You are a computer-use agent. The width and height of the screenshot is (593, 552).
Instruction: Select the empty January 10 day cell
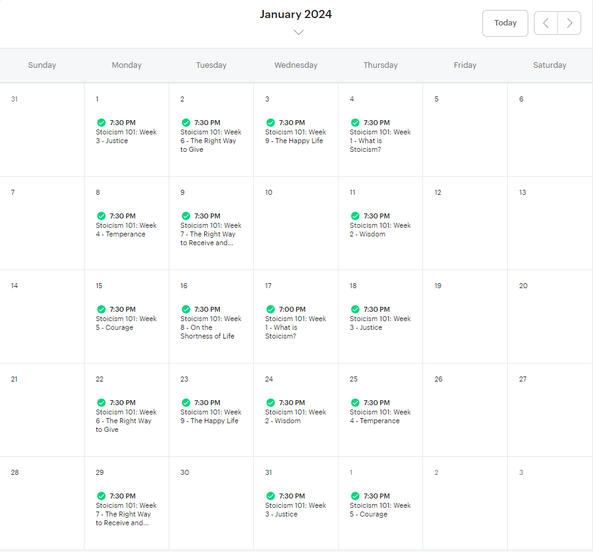click(x=296, y=223)
